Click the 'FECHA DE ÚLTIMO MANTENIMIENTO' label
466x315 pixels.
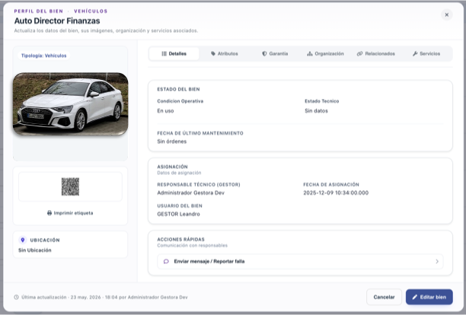click(200, 133)
